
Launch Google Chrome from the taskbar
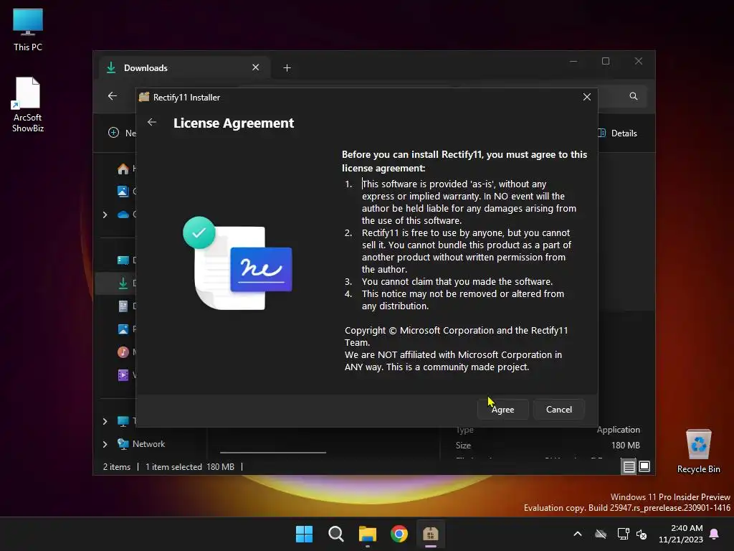399,534
